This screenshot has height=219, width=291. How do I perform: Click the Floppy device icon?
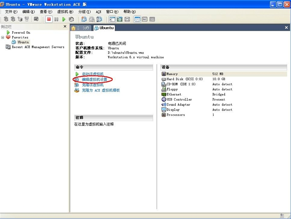click(x=164, y=89)
